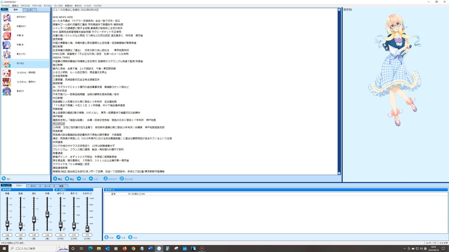The image size is (449, 252).
Task: Open the ツール(T) menu
Action: [x=87, y=6]
